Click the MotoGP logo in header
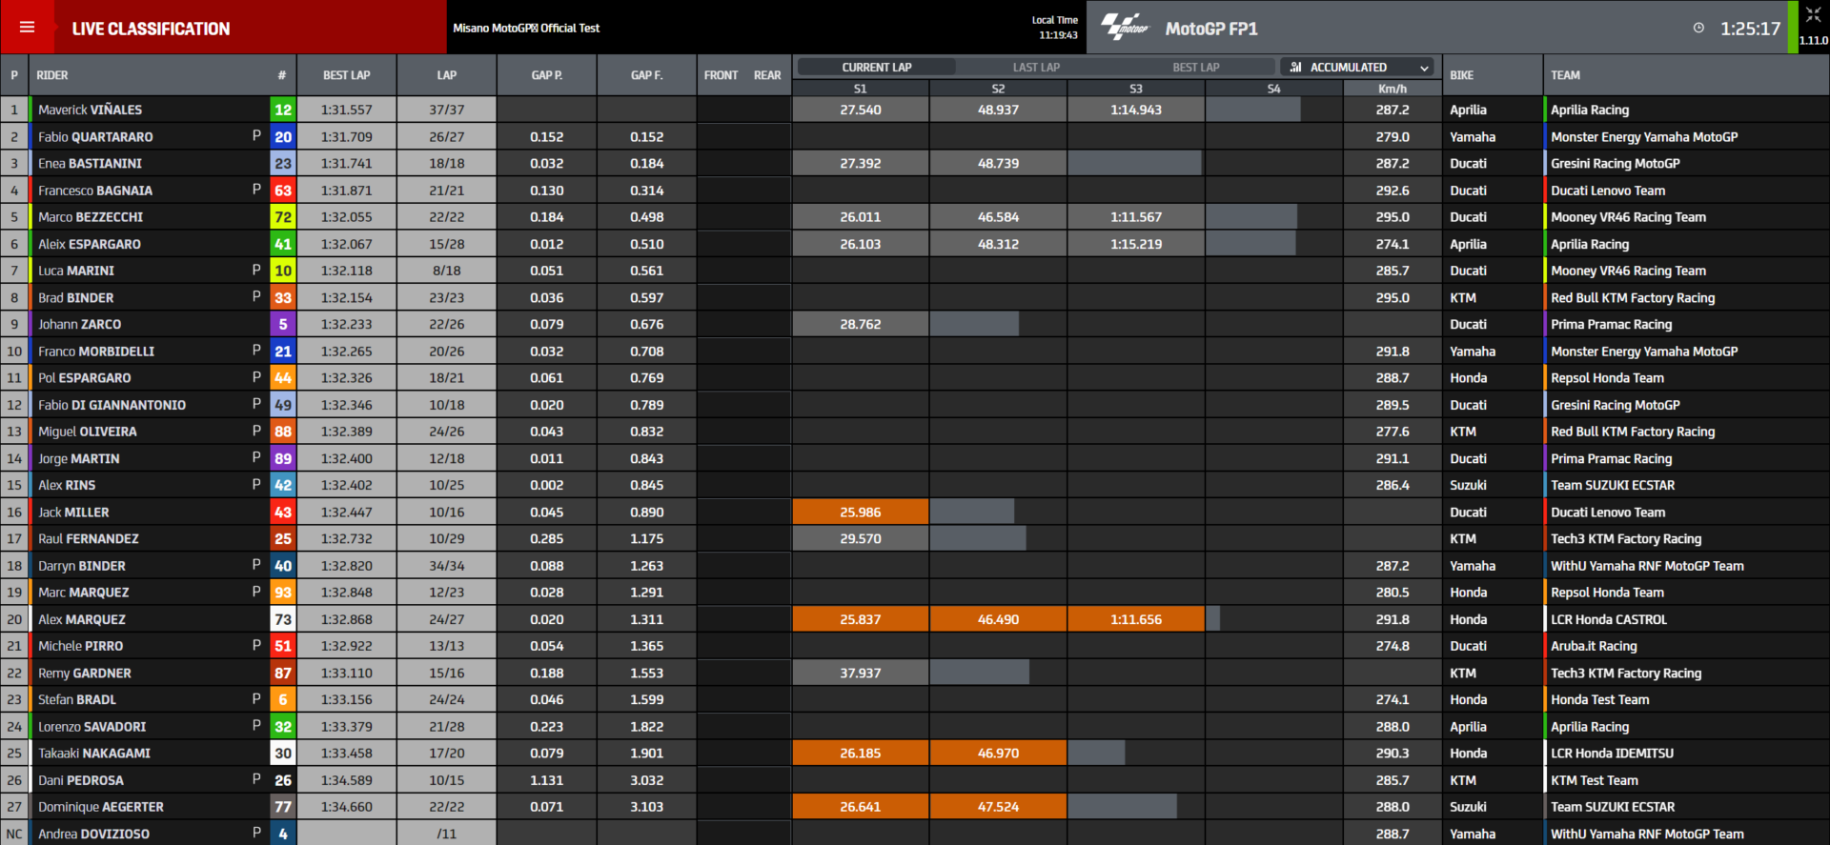 coord(1126,27)
